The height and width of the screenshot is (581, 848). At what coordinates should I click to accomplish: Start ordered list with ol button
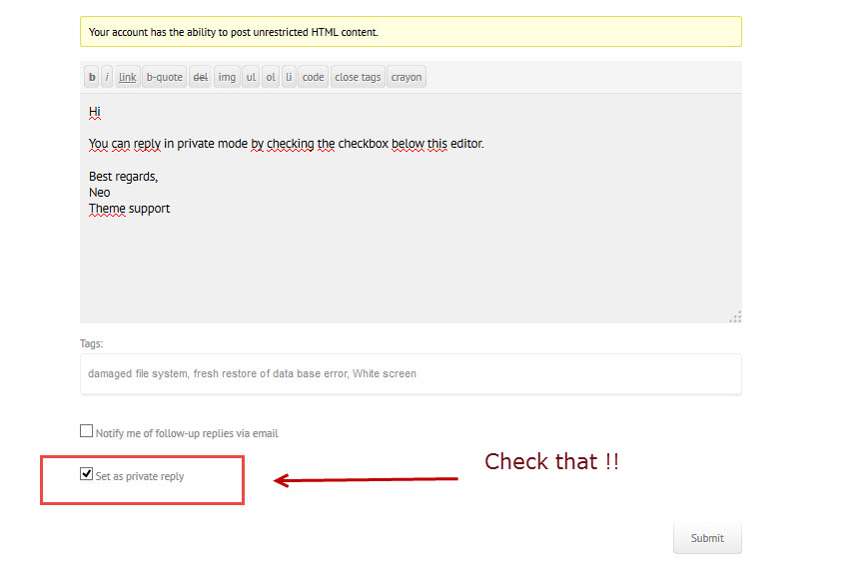(x=271, y=77)
